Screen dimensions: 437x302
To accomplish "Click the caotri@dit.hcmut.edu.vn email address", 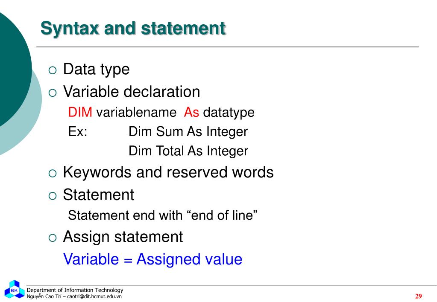I will (x=94, y=296).
